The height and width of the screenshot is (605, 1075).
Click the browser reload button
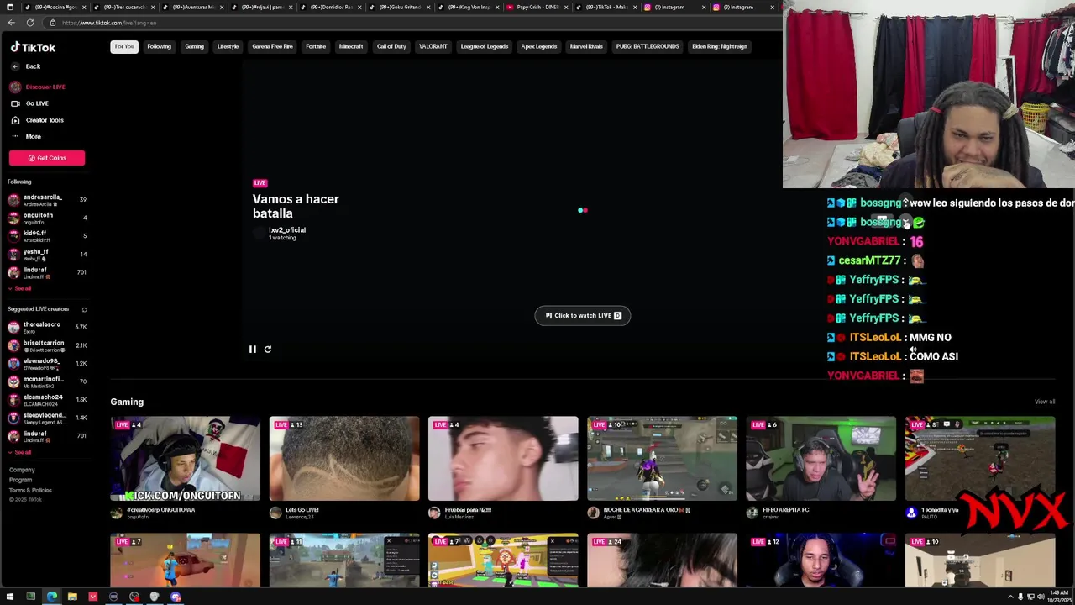pyautogui.click(x=30, y=23)
